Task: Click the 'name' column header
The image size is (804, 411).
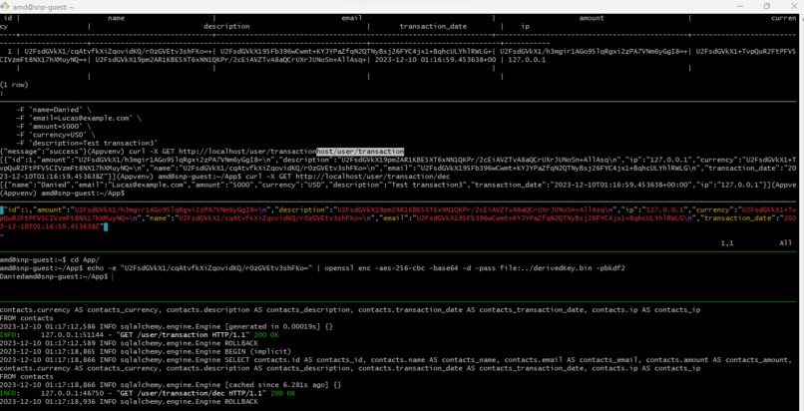Action: point(116,18)
